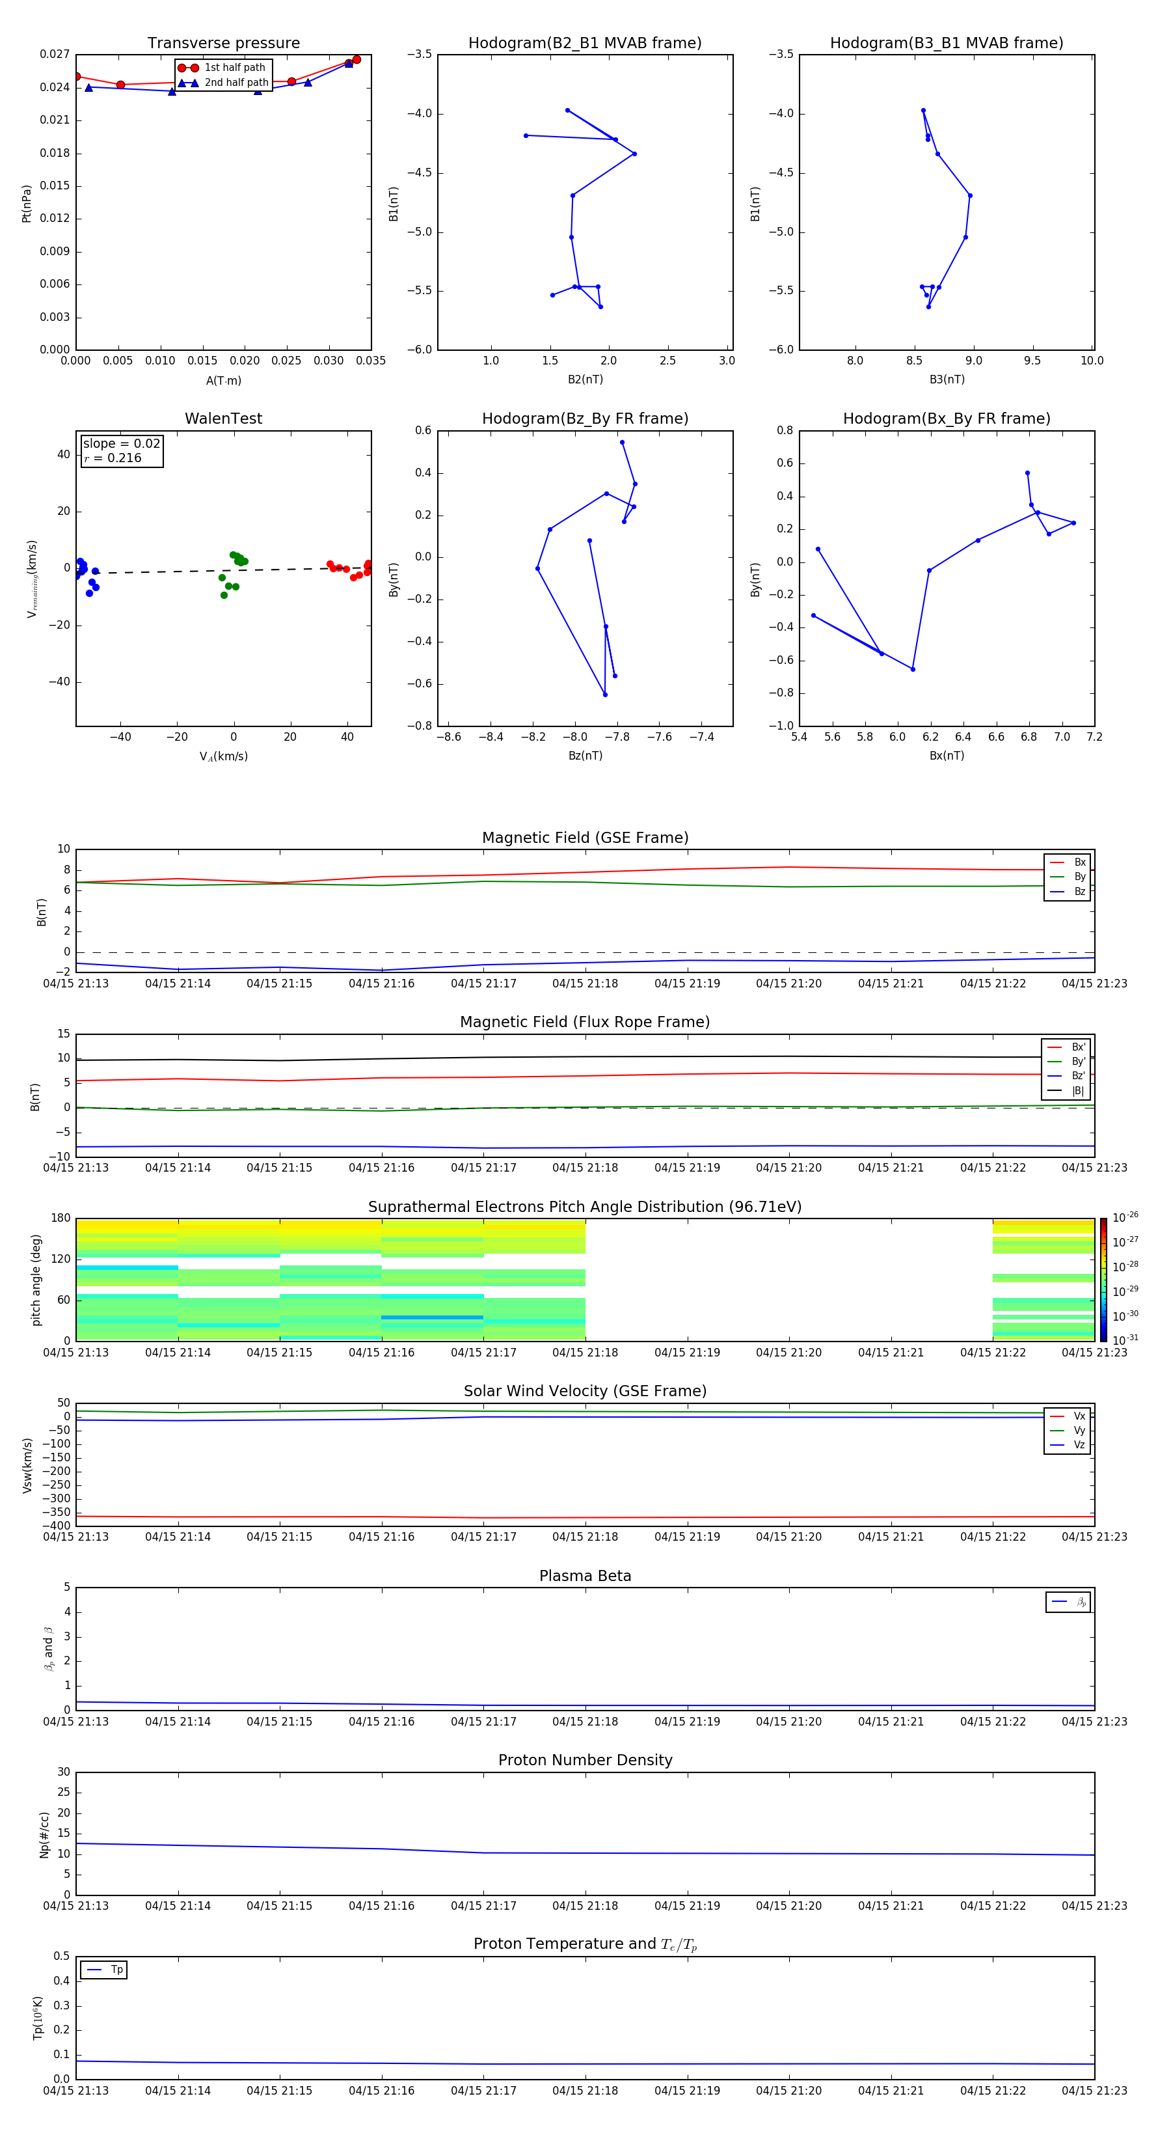Click the pitch angle color bar scale
Viewport: 1171px width, 2148px height.
coord(1103,1279)
